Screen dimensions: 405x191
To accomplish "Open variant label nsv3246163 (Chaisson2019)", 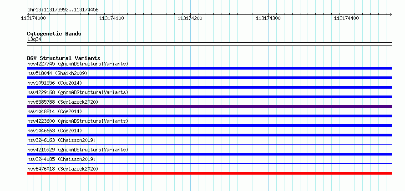I will (61, 140).
